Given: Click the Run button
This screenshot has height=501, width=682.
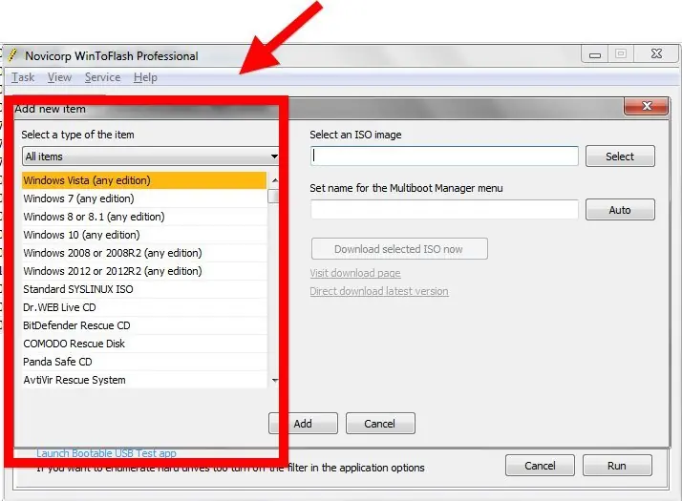Looking at the screenshot, I should [x=617, y=466].
